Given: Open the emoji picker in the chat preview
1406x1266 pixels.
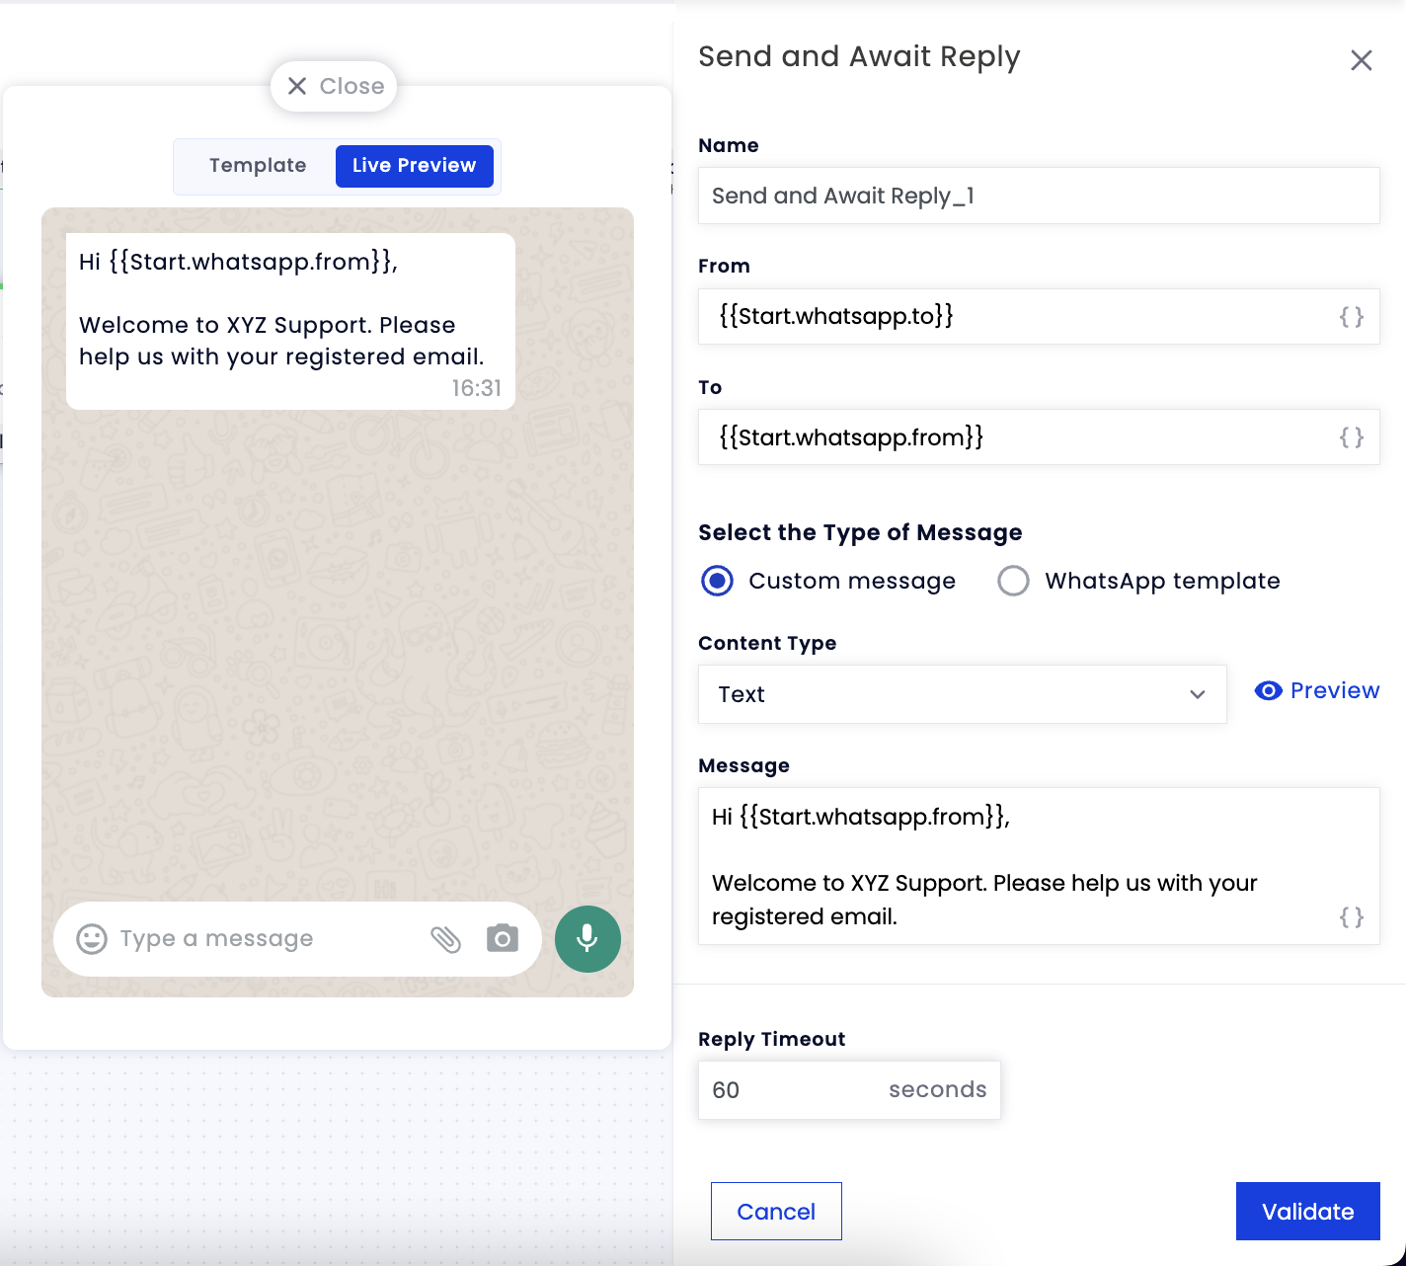Looking at the screenshot, I should pyautogui.click(x=92, y=938).
